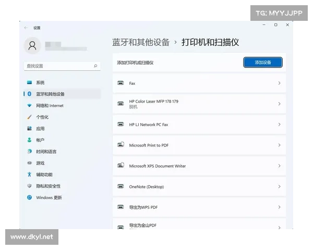Image resolution: width=313 pixels, height=250 pixels.
Task: Expand HP Color Laser MFP 178 179 chevron
Action: pos(279,104)
